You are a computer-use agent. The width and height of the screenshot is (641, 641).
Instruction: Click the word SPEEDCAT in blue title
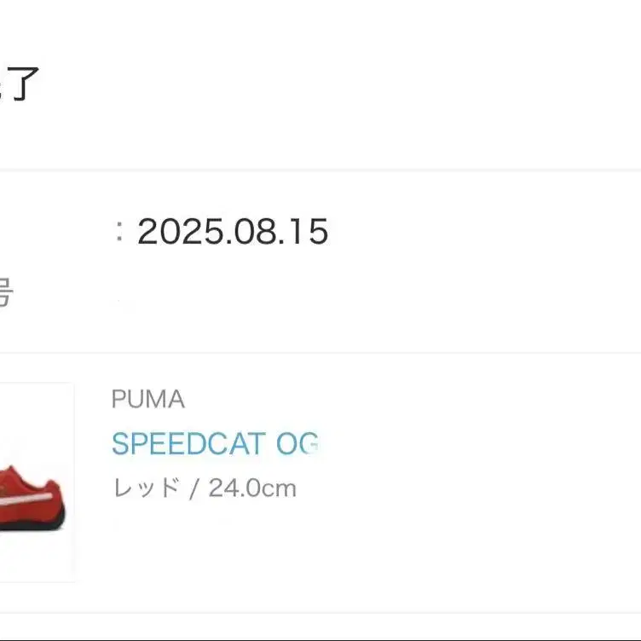pos(188,443)
